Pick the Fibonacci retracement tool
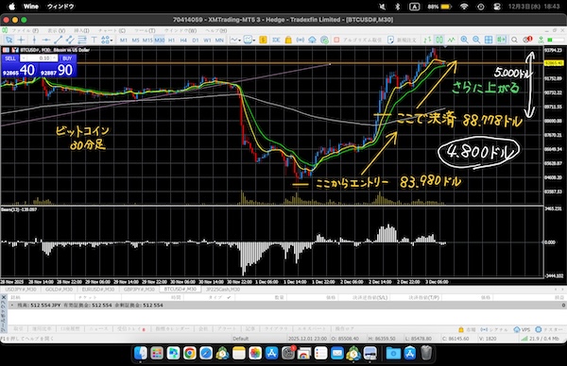 point(82,40)
